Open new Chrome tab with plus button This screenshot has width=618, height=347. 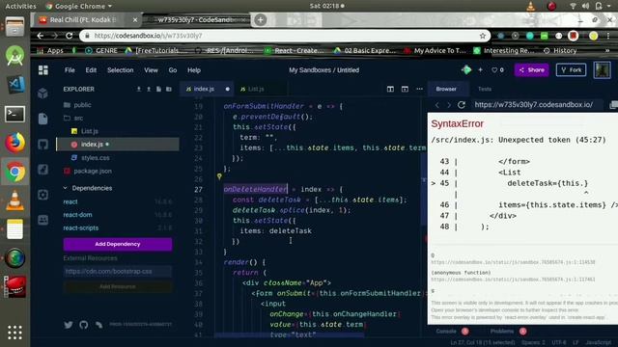point(260,19)
